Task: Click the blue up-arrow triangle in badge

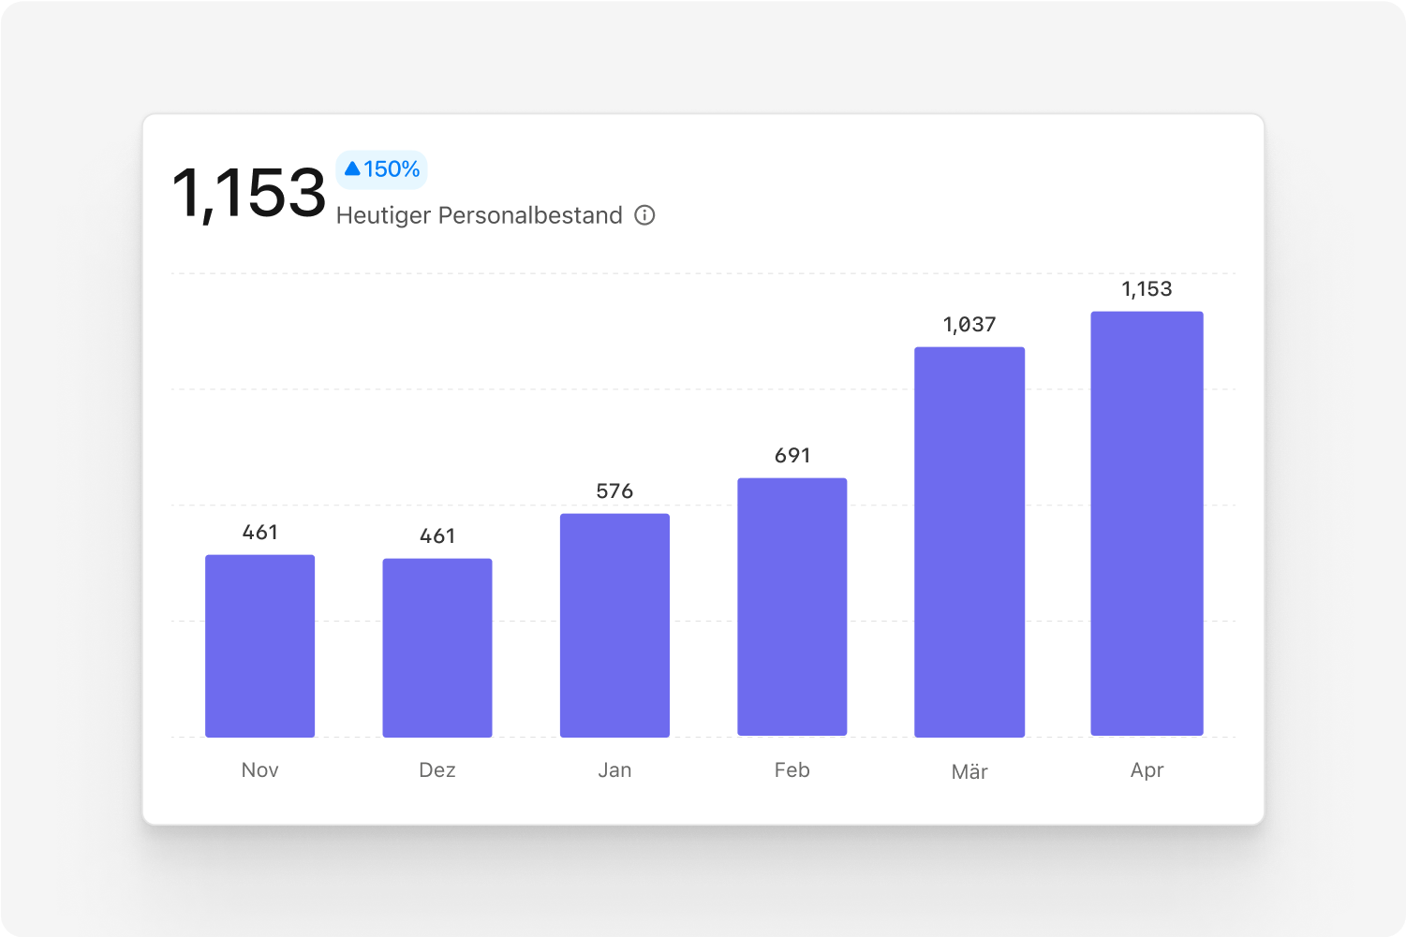Action: [x=352, y=168]
